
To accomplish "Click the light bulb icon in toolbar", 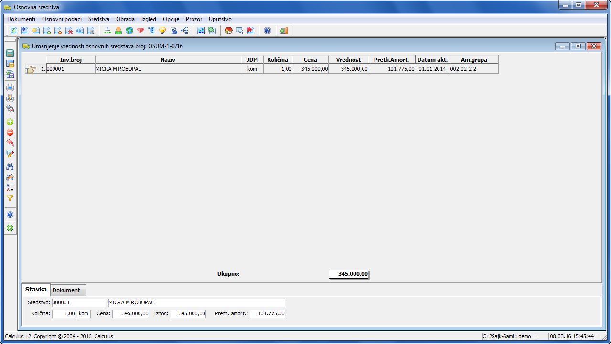I will [162, 31].
